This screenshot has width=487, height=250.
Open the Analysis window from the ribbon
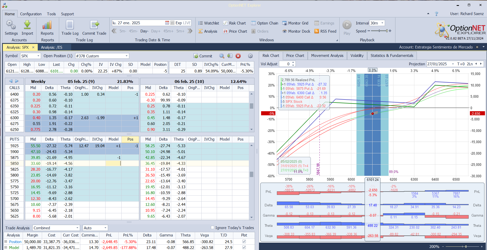208,31
